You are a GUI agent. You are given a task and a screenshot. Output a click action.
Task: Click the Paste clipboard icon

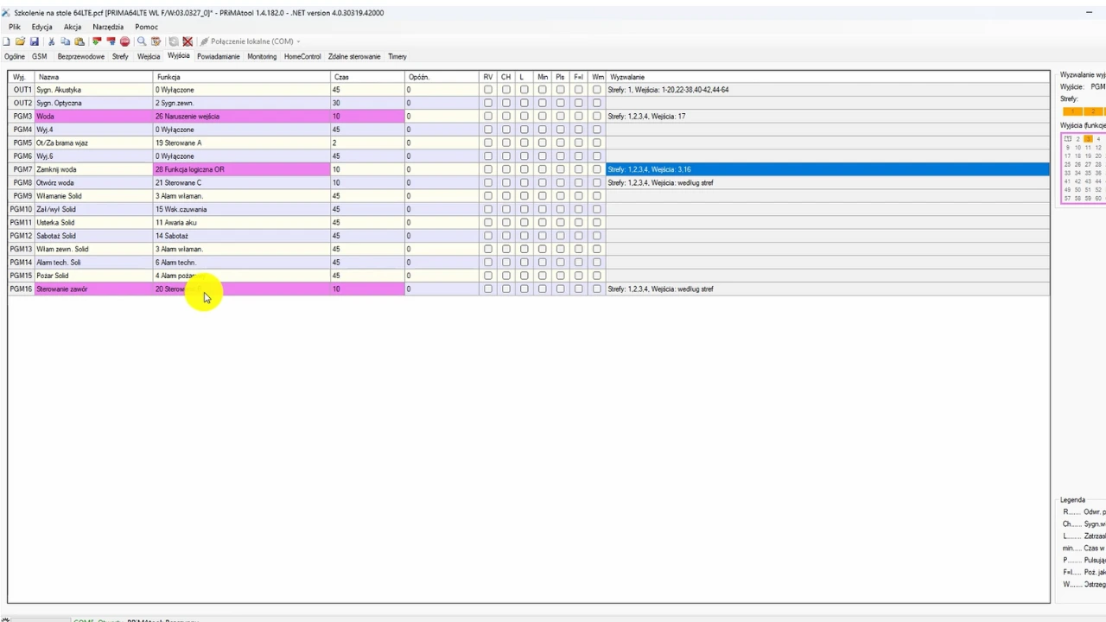pos(79,41)
